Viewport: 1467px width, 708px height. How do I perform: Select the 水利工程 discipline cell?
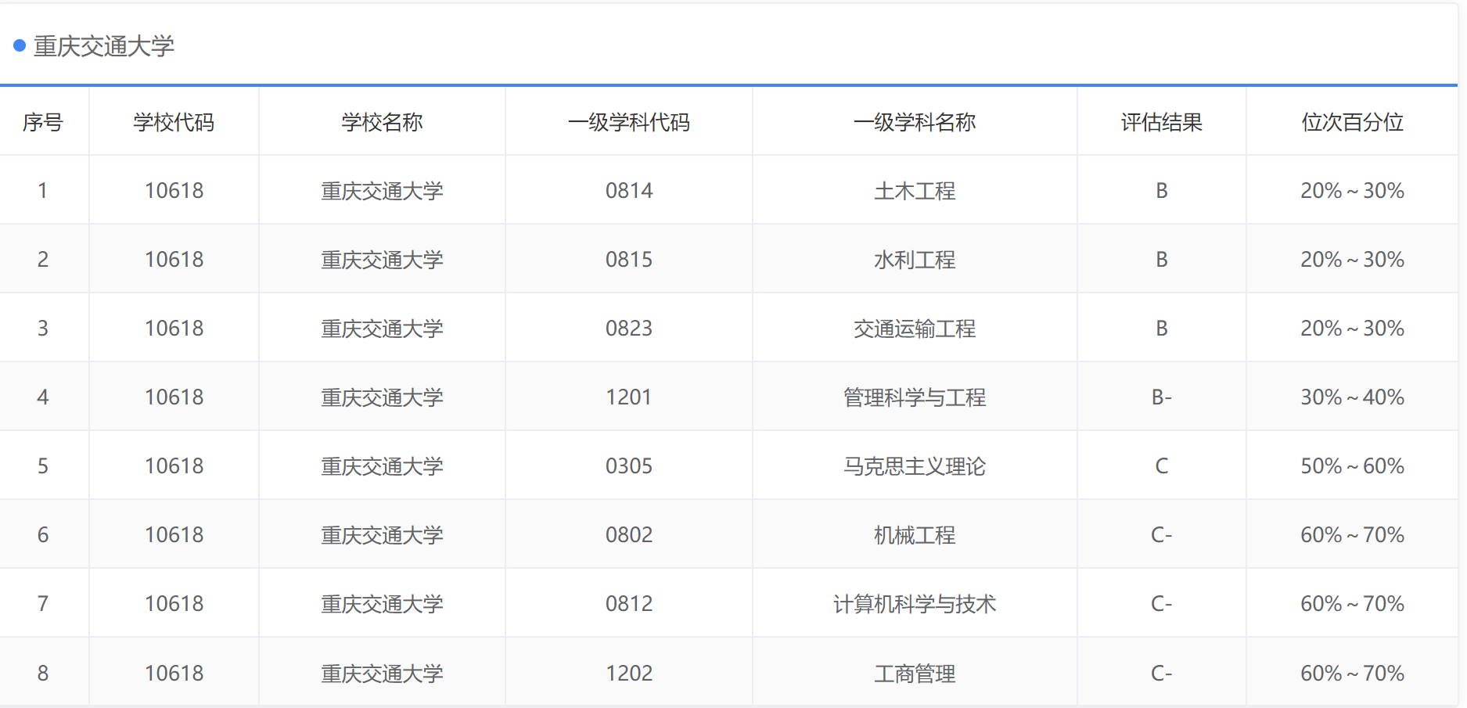point(914,259)
